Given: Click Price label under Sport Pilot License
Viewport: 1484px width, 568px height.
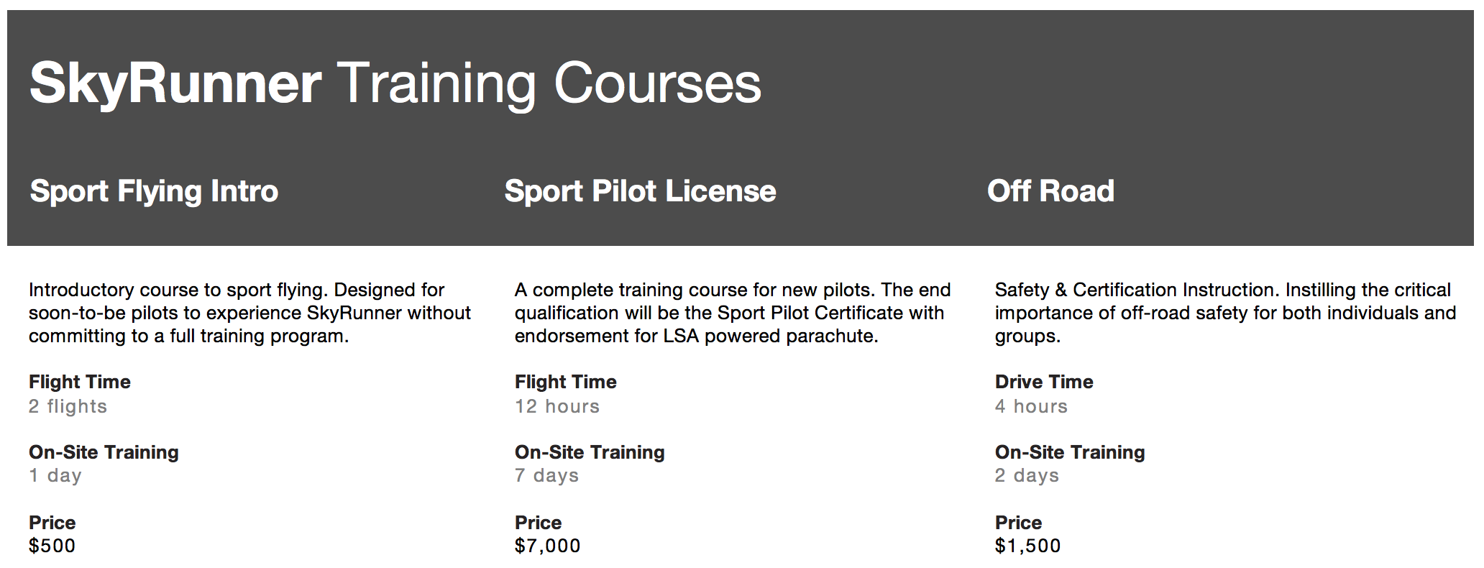Looking at the screenshot, I should pos(538,523).
